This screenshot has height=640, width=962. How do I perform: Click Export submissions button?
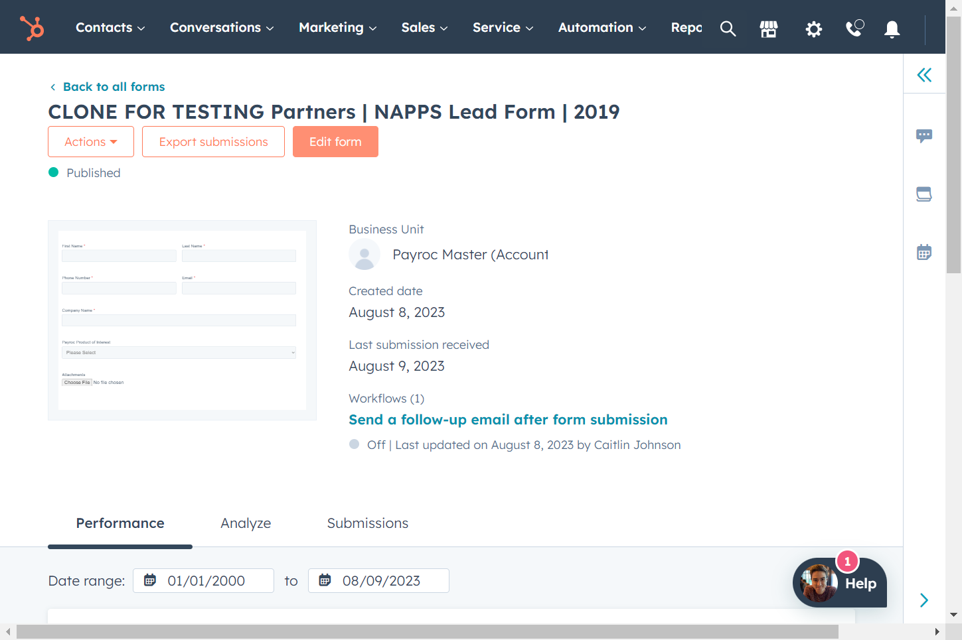click(213, 142)
